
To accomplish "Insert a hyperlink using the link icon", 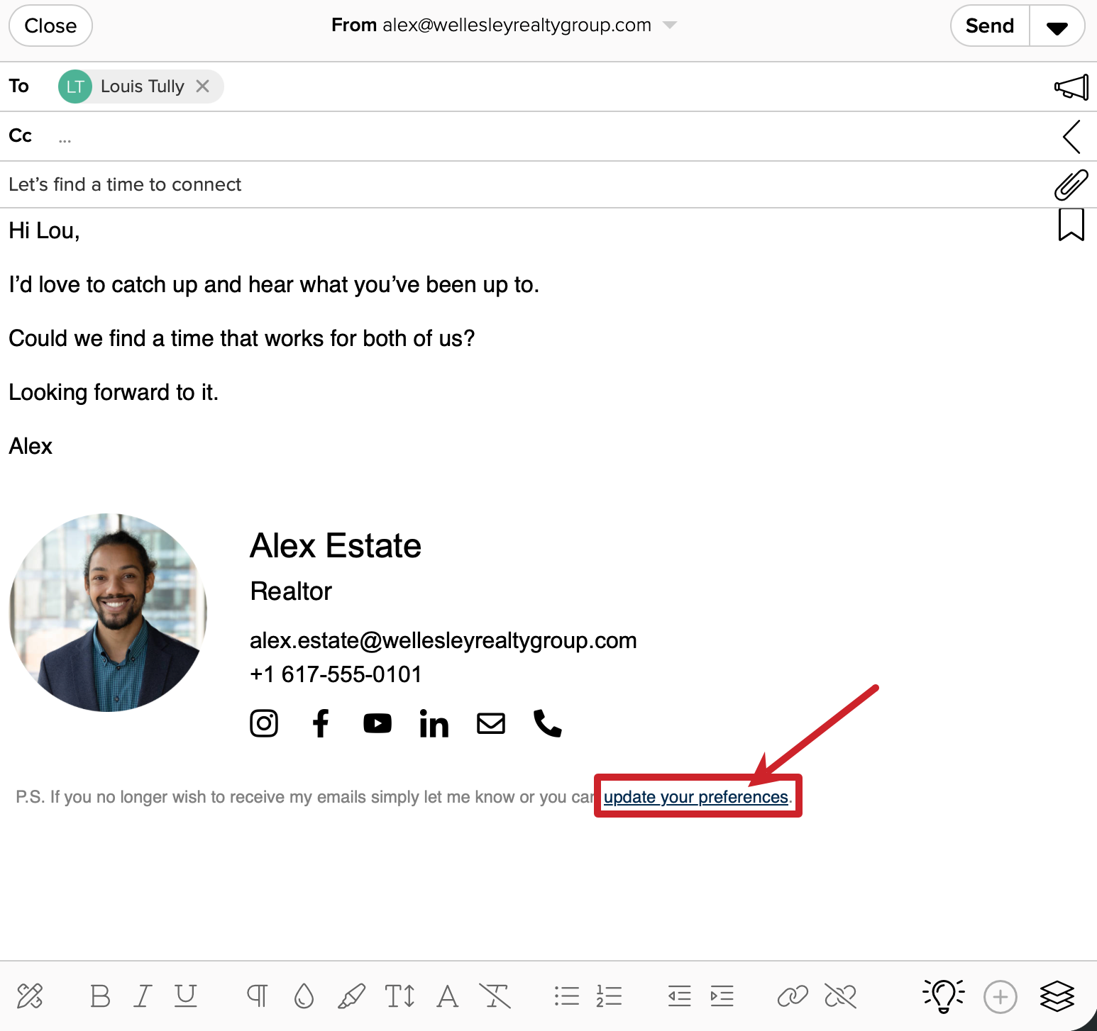I will 793,996.
